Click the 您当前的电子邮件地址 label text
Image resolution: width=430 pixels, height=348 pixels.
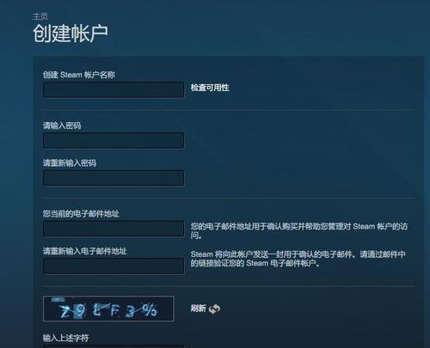click(81, 213)
